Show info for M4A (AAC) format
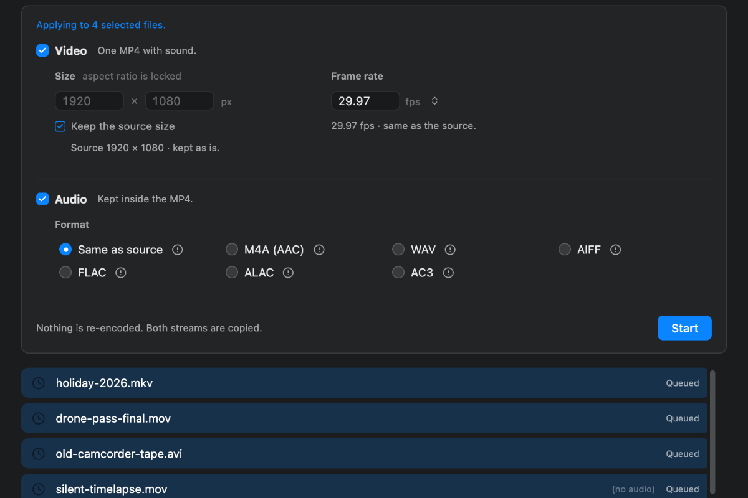 point(319,250)
